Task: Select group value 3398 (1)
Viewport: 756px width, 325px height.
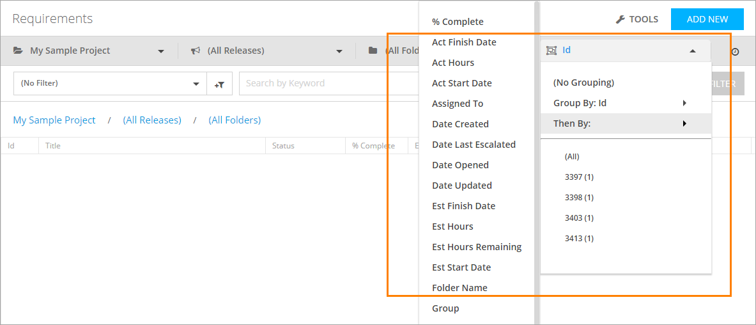Action: point(579,197)
